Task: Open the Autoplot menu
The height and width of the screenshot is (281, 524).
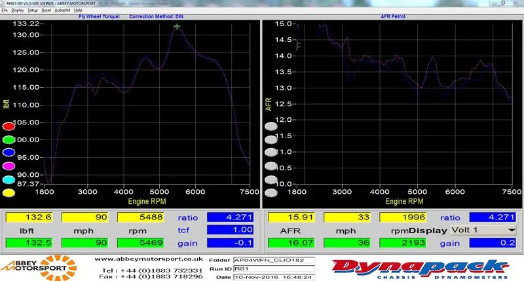Action: [x=62, y=10]
